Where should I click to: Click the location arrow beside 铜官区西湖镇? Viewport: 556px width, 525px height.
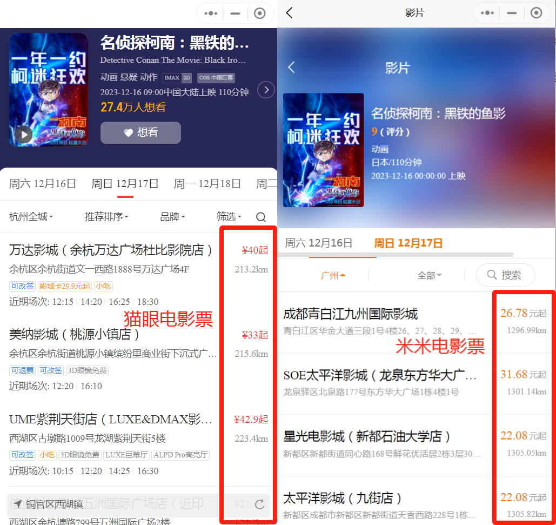coord(18,504)
